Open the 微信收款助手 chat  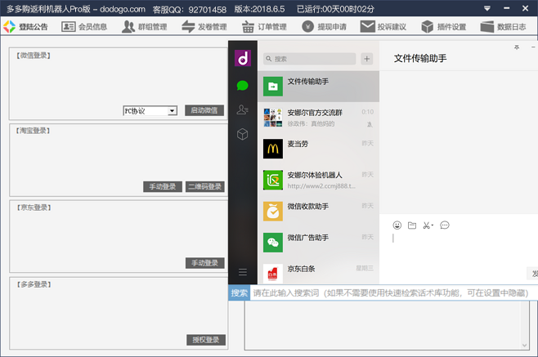pos(318,212)
